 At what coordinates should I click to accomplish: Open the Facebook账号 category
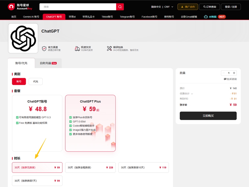pos(149,17)
